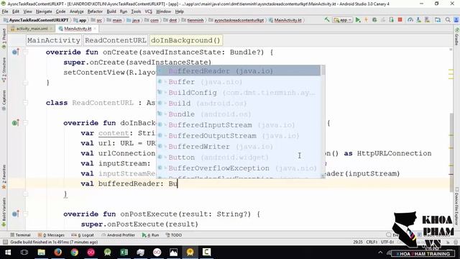This screenshot has width=460, height=259.
Task: Start debugging with the bug icon
Action: [x=374, y=20]
